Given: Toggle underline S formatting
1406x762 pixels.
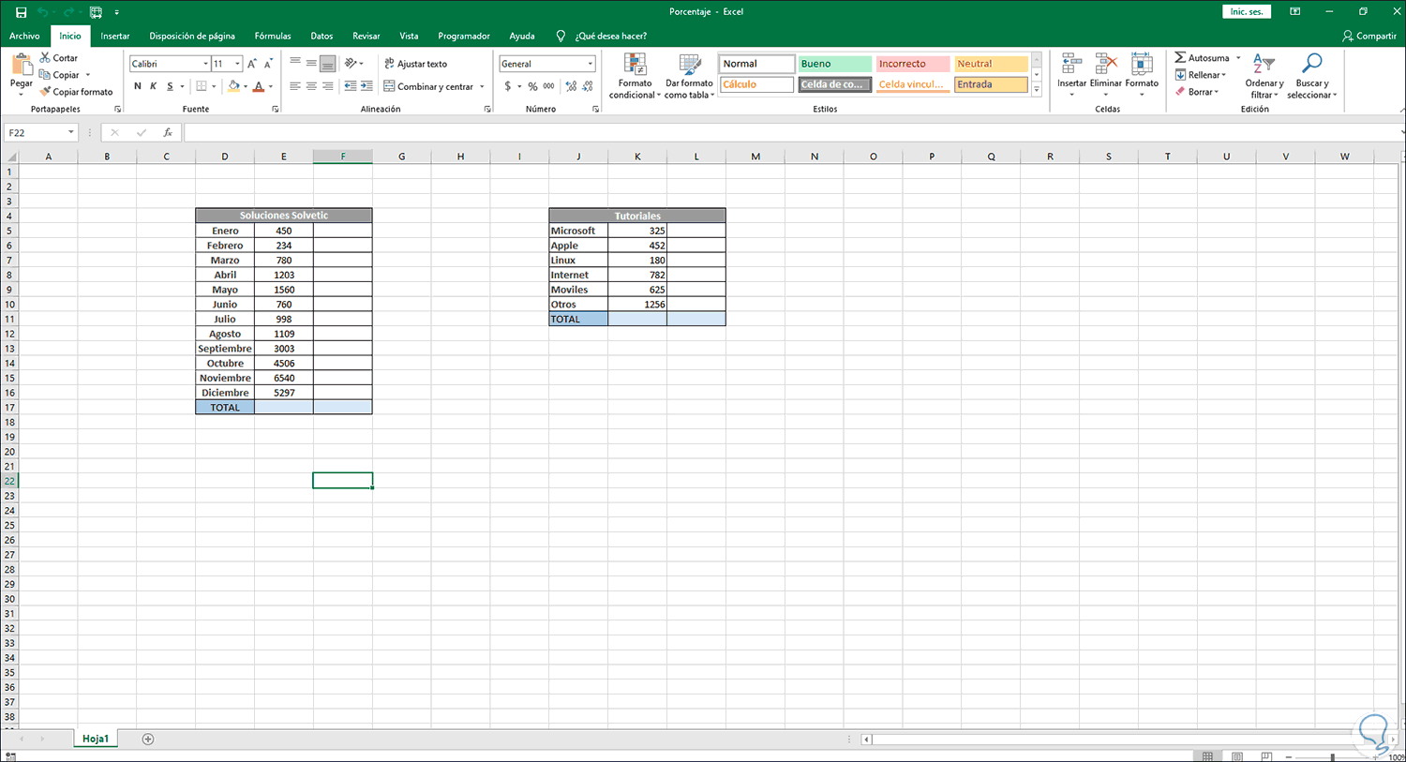Looking at the screenshot, I should point(170,86).
